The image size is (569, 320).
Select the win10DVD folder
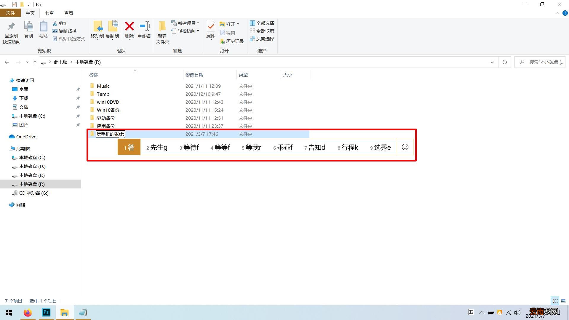108,102
